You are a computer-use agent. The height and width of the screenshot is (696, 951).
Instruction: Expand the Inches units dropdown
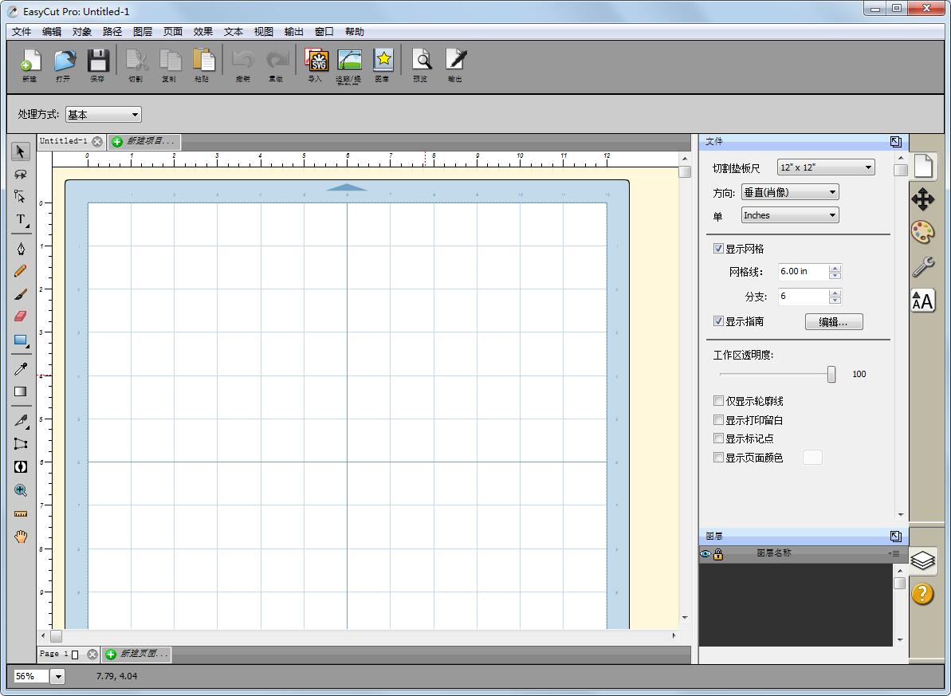(790, 215)
